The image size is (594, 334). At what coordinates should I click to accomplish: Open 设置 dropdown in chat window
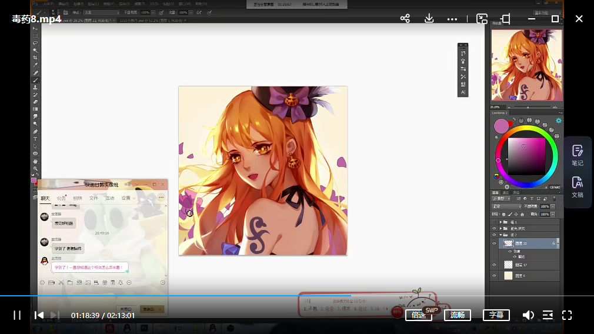(128, 198)
